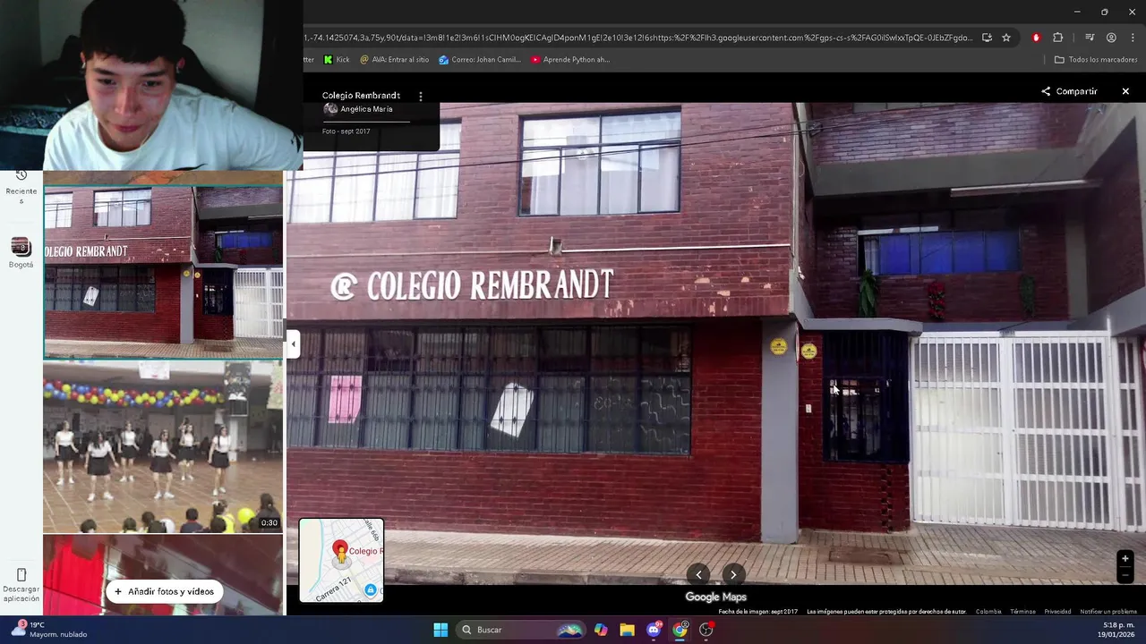Open the Chrome extensions puzzle icon

1057,38
